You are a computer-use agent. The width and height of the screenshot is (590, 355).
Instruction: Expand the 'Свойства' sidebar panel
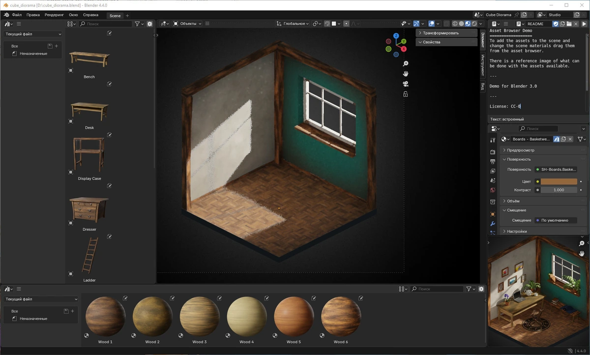tap(446, 42)
